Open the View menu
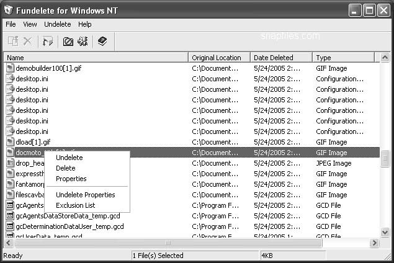 (x=30, y=24)
